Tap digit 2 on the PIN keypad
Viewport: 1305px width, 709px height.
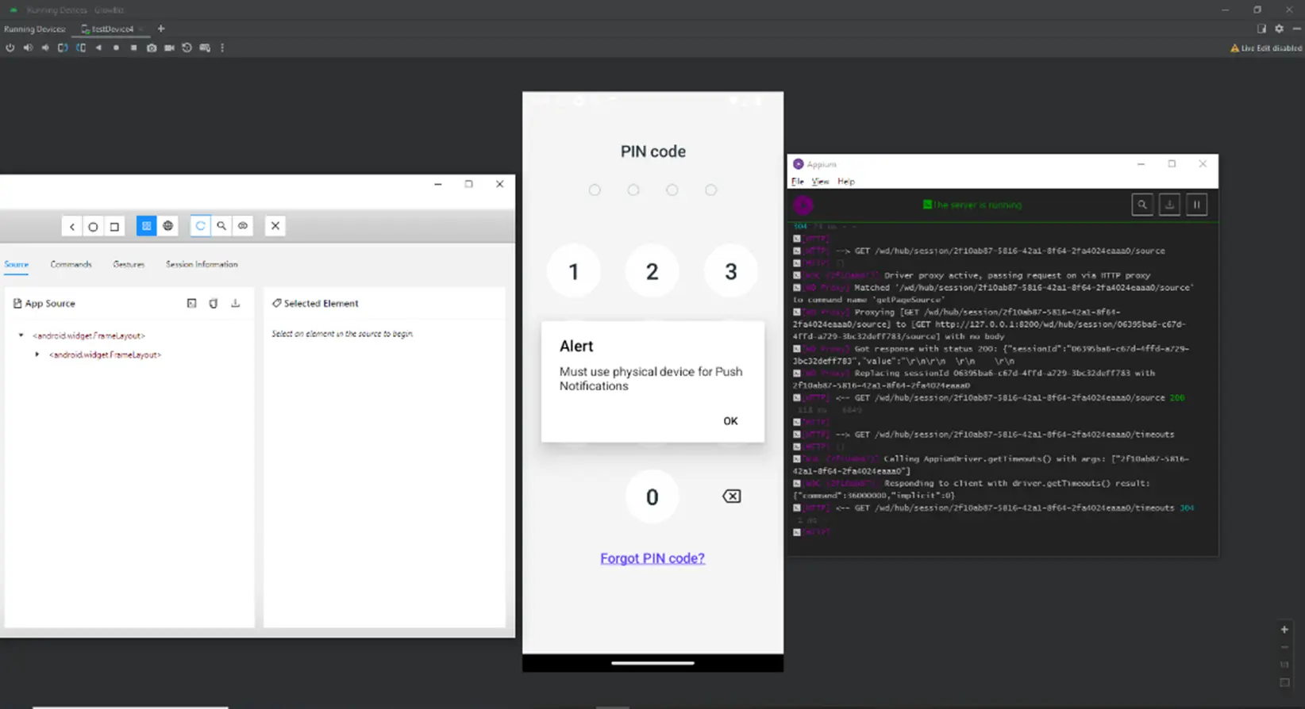point(652,272)
